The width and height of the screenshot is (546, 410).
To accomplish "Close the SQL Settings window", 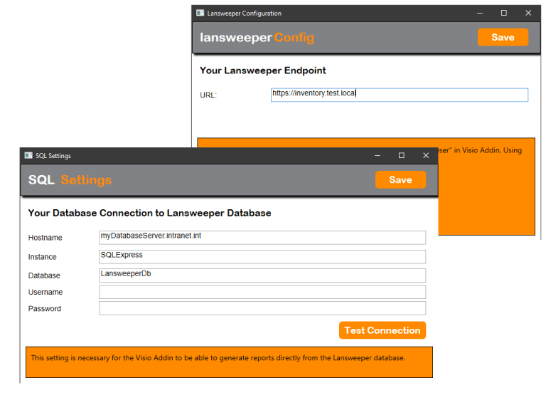I will tap(426, 155).
